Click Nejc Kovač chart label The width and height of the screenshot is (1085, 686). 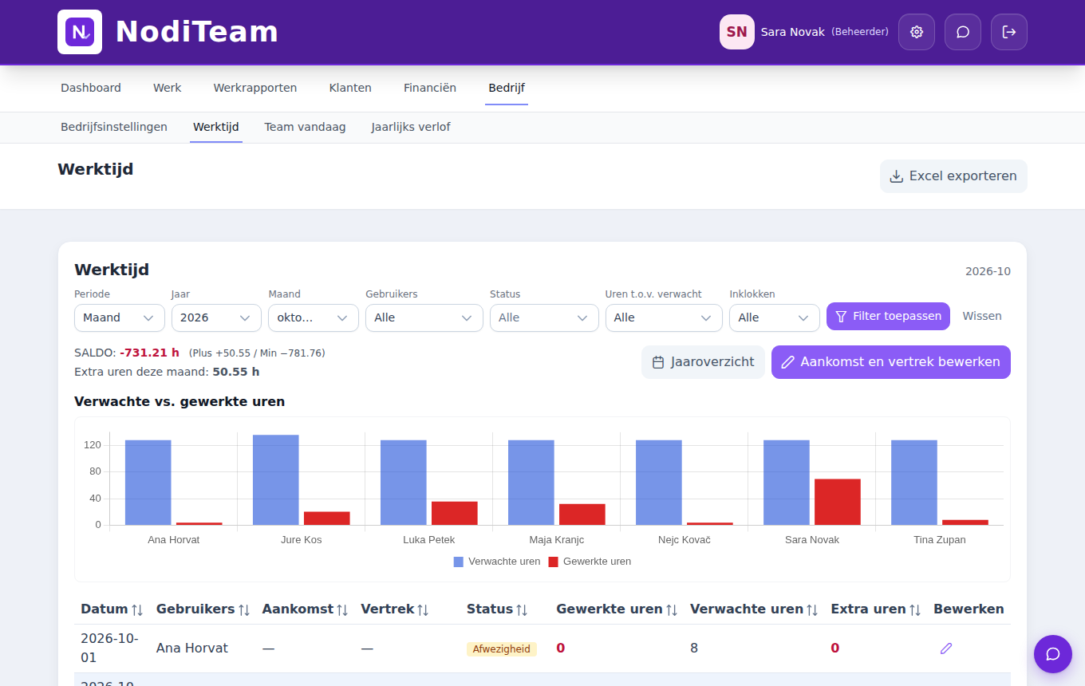tap(685, 540)
